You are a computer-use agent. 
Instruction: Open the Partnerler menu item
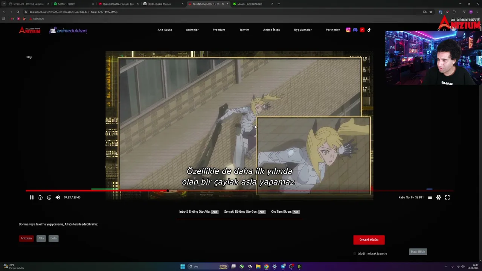pyautogui.click(x=333, y=30)
